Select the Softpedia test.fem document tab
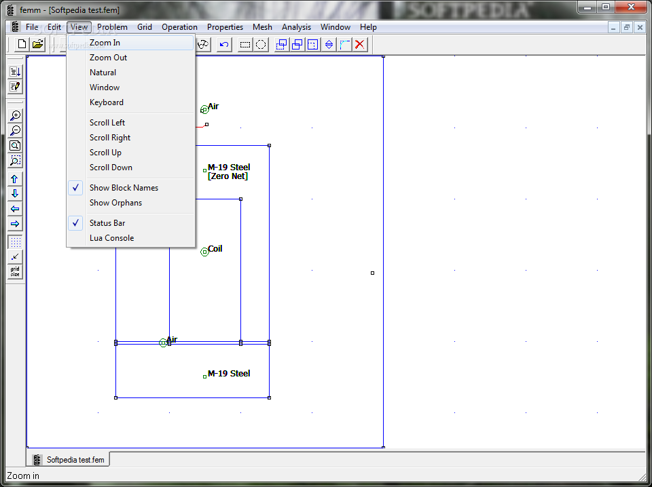Screen dimensions: 652x487 (x=69, y=460)
